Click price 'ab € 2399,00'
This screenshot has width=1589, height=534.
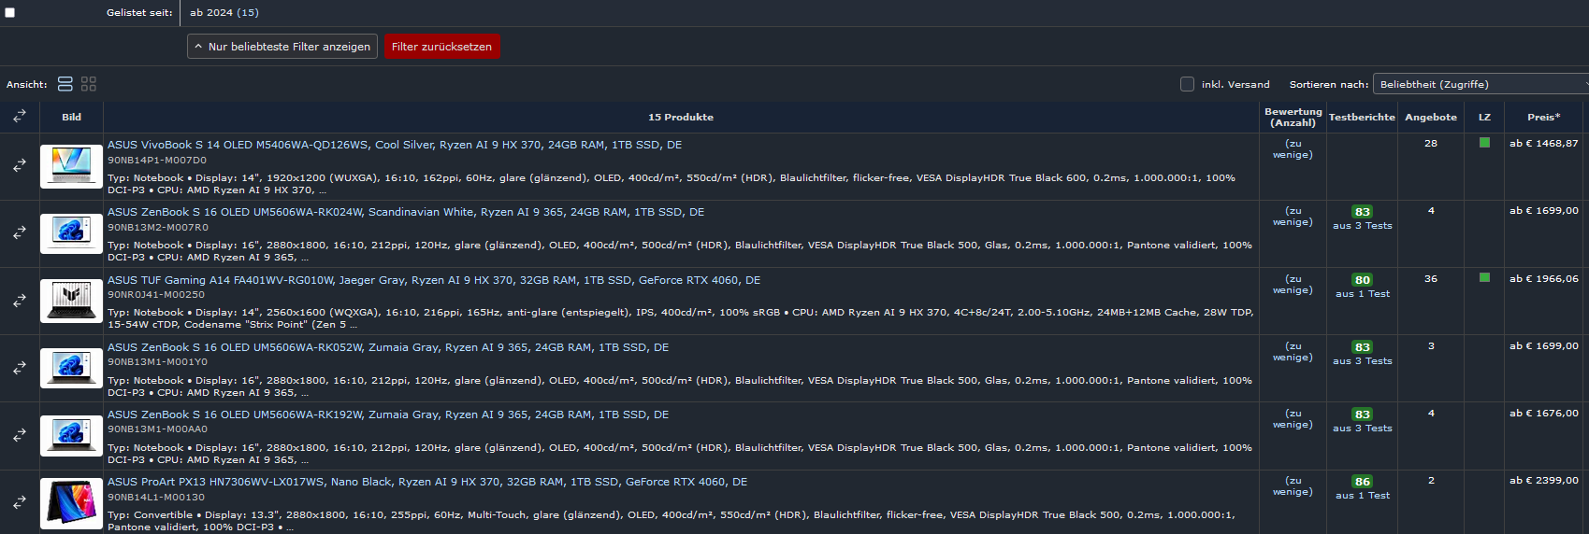click(1543, 480)
